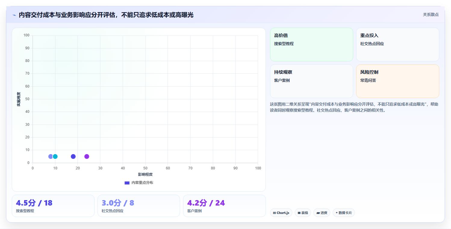Click the 进度 chip
Screen dimensions: 451x229
(322, 213)
